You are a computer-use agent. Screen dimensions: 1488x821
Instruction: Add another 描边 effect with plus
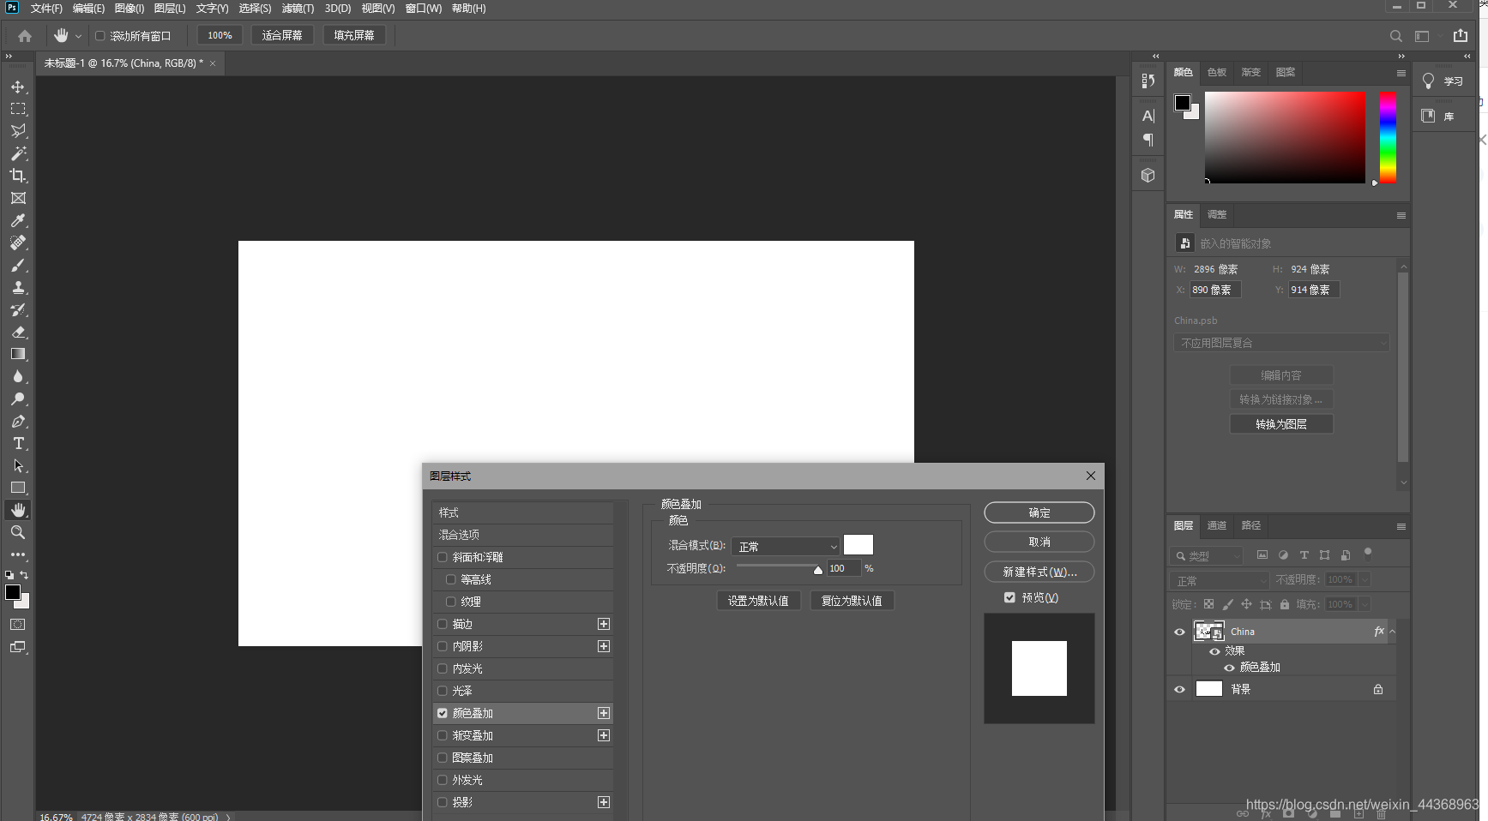[x=604, y=624]
